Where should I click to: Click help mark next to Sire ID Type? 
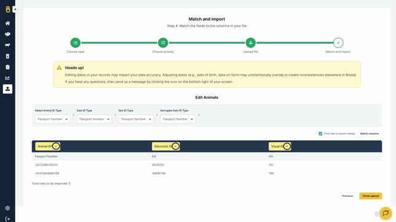157,115
